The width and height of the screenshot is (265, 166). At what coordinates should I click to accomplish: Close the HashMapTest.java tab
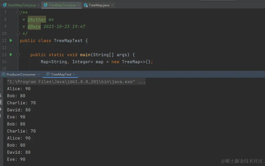tap(38, 5)
